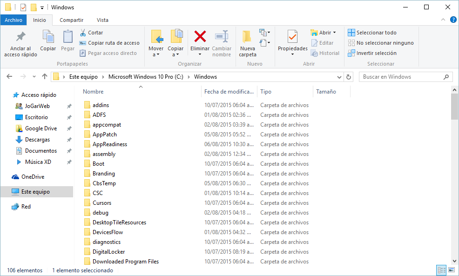Click the Editar ribbon button
The image size is (459, 276).
tap(322, 43)
